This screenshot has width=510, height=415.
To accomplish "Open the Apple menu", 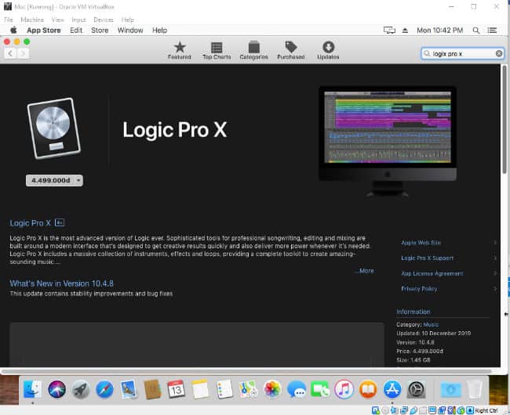I will 13,31.
